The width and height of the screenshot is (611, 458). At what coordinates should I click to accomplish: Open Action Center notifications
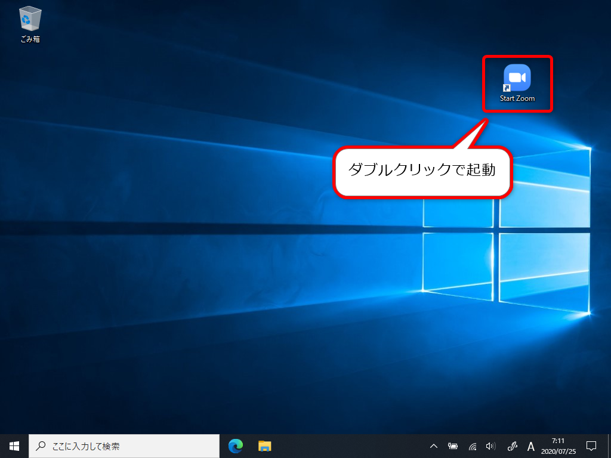tap(591, 445)
